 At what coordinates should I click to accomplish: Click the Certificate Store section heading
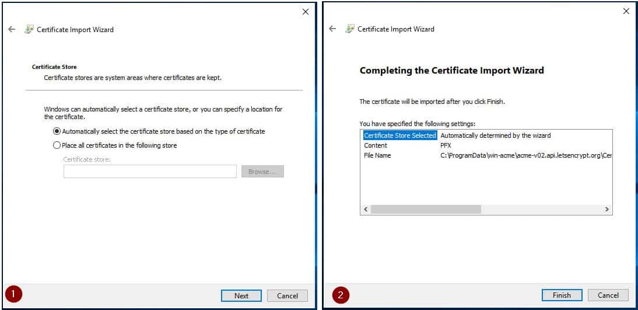point(54,67)
